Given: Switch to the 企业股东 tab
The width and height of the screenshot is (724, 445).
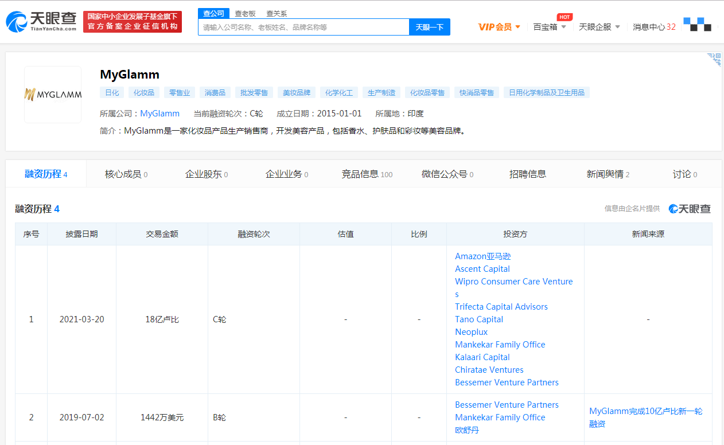Looking at the screenshot, I should [207, 174].
